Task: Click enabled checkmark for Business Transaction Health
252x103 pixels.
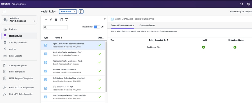Action: pyautogui.click(x=100, y=71)
